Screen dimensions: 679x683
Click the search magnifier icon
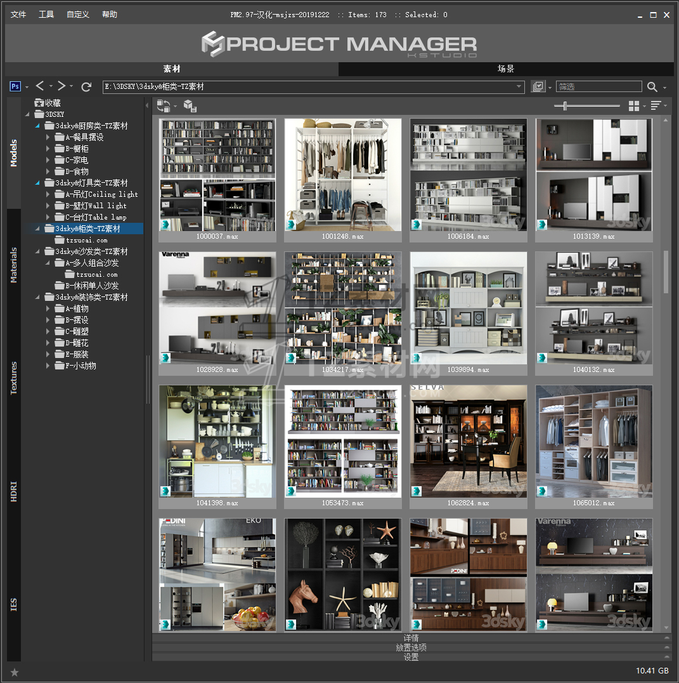(652, 87)
